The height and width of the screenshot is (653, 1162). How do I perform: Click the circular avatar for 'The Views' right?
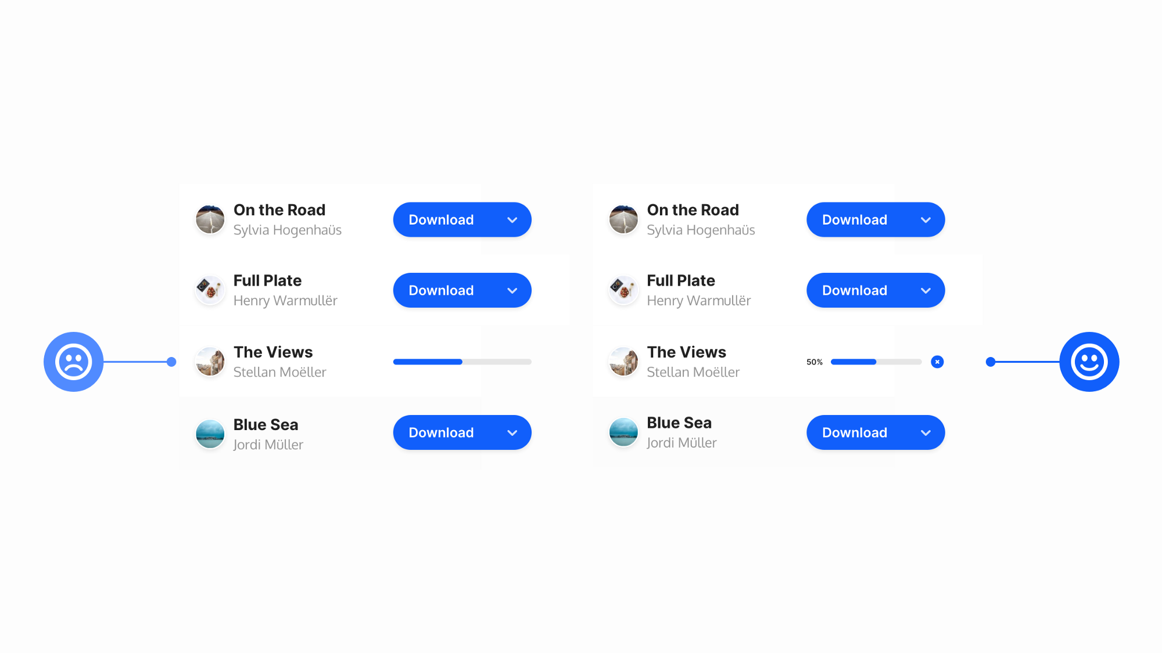pos(623,361)
